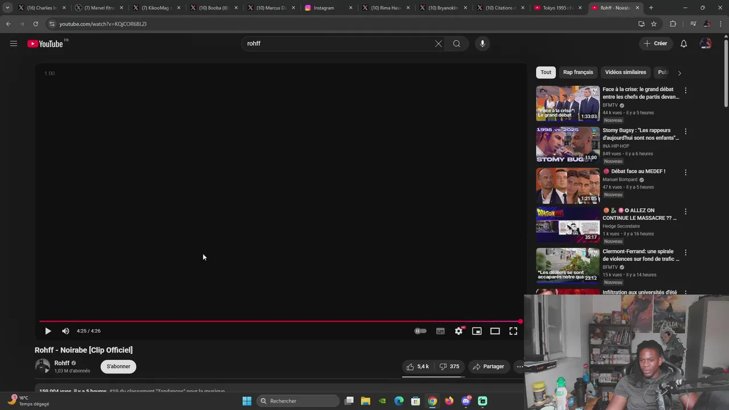Screen dimensions: 729x410
Task: Open options for the Clermont-Ferrand video
Action: pos(685,253)
